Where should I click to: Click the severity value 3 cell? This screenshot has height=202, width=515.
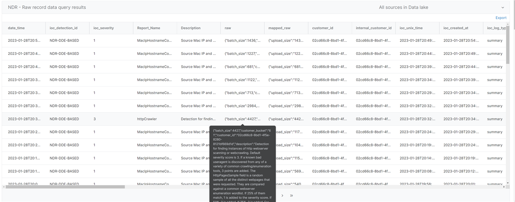[x=95, y=119]
